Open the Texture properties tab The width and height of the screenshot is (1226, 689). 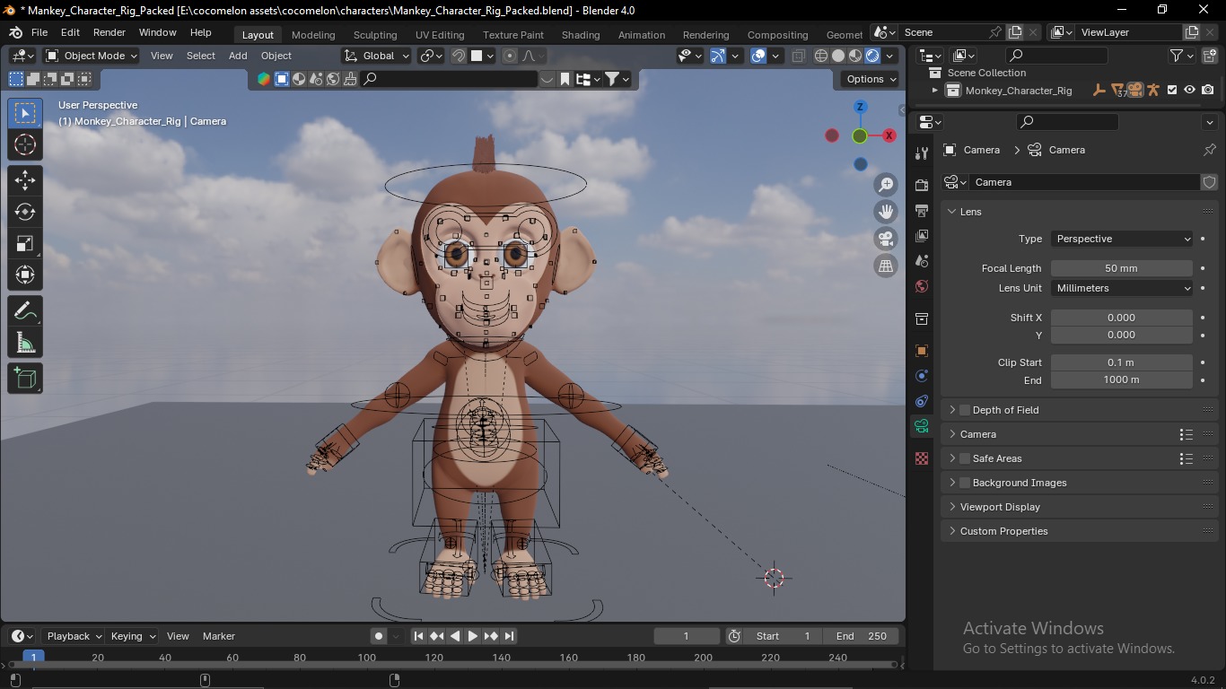[x=922, y=458]
